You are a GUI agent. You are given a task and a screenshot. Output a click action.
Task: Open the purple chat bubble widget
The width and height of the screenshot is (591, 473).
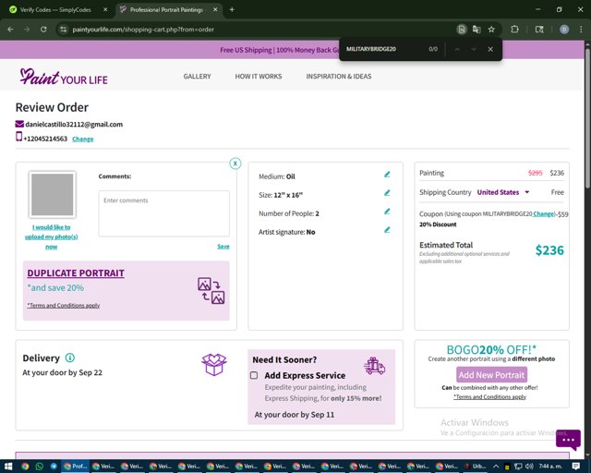point(568,440)
